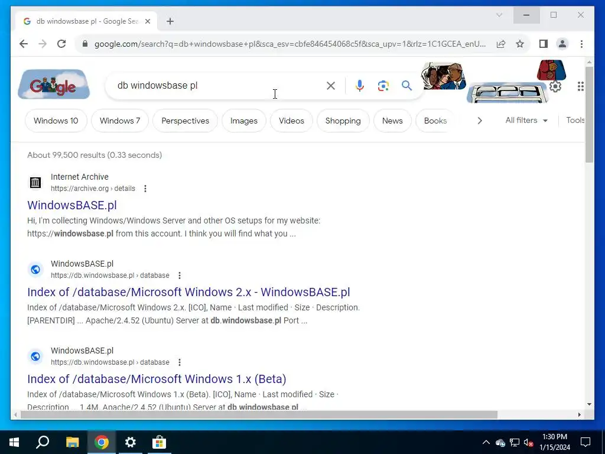Open the Google apps grid
Screen dimensions: 605x454
581,86
